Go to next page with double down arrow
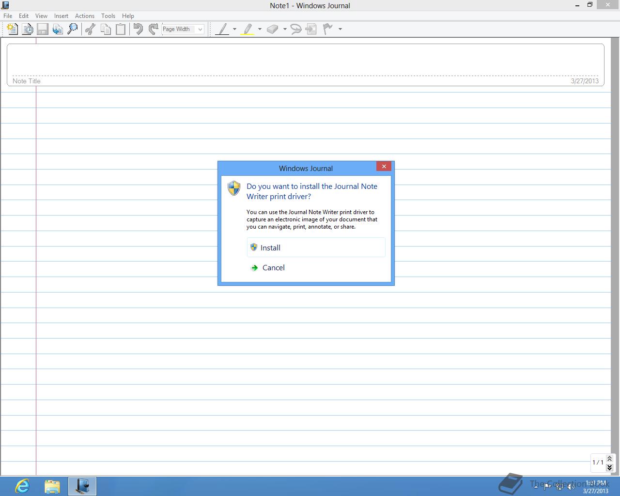 [609, 467]
